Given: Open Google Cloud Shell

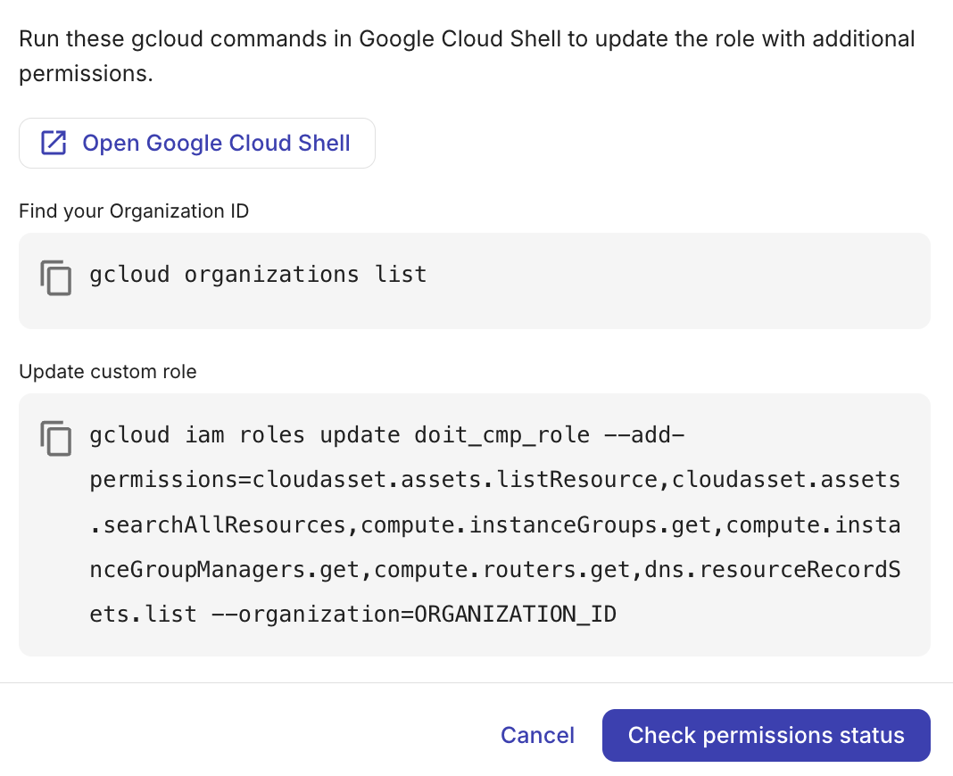Looking at the screenshot, I should point(197,143).
